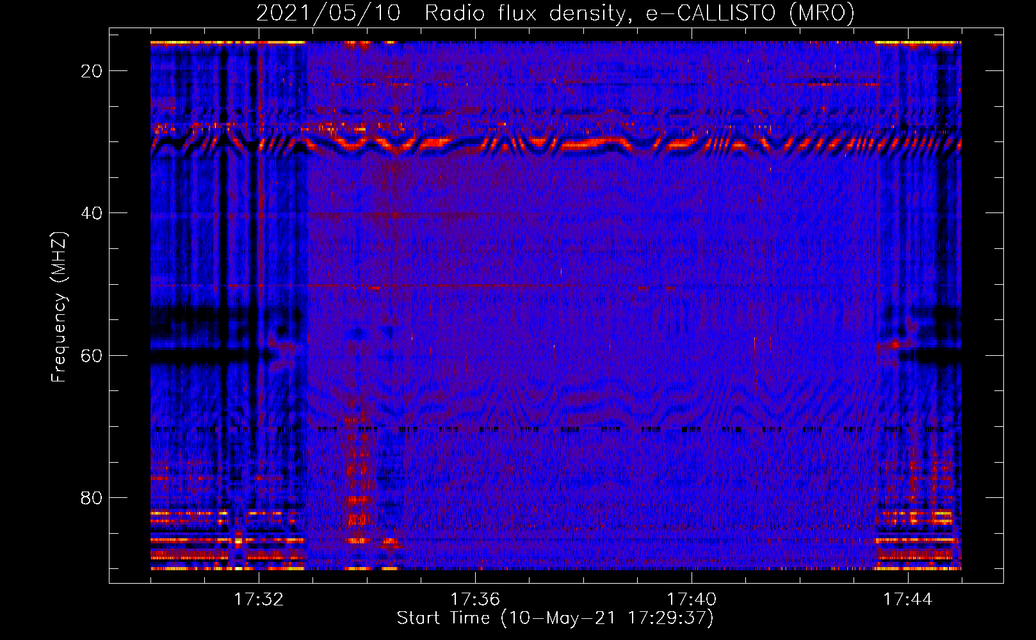Click the 60 frequency tick label
This screenshot has height=640, width=1036.
(x=92, y=355)
